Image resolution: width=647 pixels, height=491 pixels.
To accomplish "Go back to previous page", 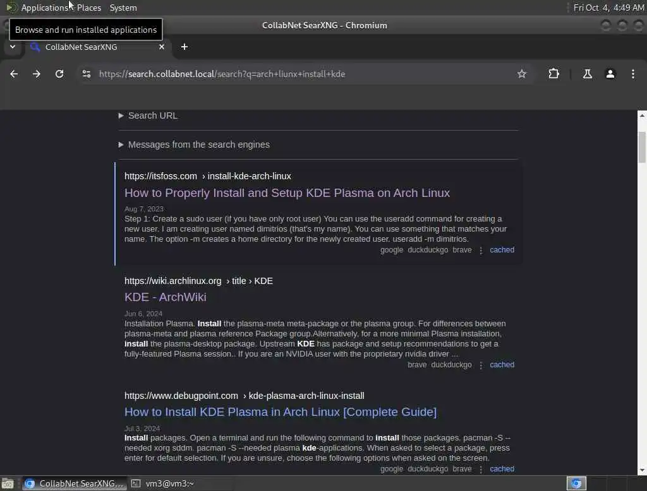I will [x=14, y=74].
